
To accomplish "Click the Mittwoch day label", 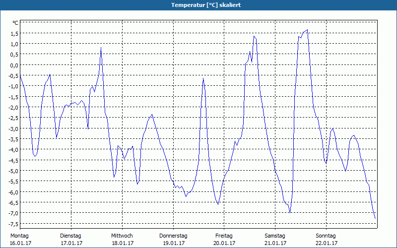I will coord(122,236).
